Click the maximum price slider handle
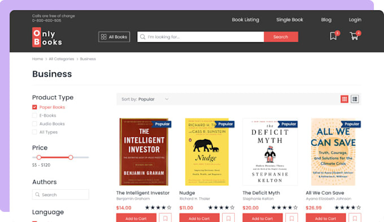Screen dimensions: 384x222 [x=71, y=157]
